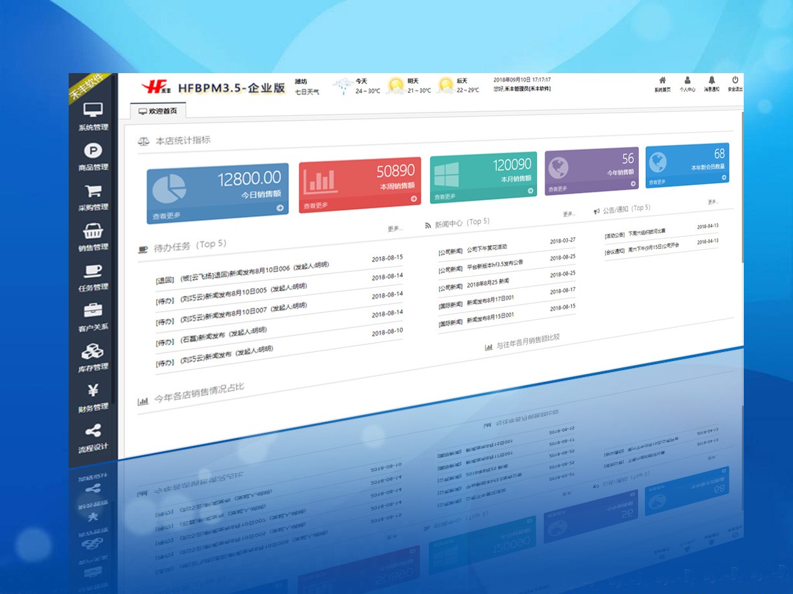This screenshot has height=594, width=793.
Task: Open news item 公司下午赏花活动
Action: (487, 248)
